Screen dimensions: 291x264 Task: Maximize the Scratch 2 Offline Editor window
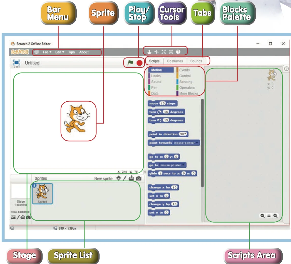(x=270, y=44)
